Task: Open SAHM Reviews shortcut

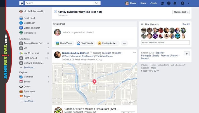Action: click(x=29, y=53)
